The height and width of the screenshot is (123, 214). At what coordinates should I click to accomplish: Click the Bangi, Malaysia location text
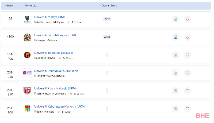coord(44,112)
